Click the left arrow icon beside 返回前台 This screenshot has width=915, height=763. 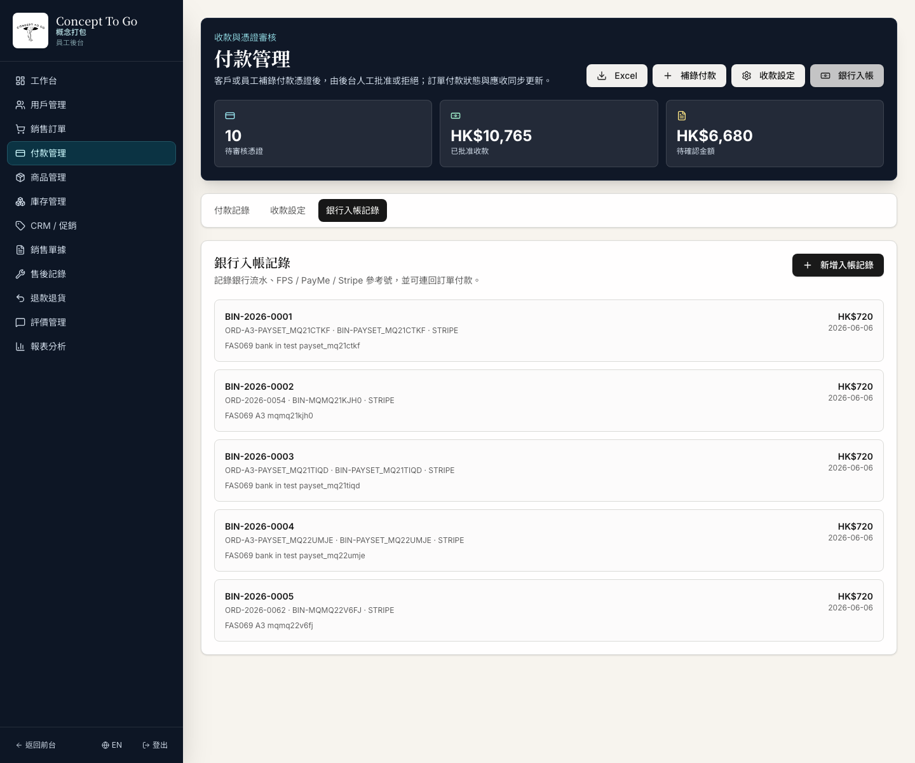19,745
